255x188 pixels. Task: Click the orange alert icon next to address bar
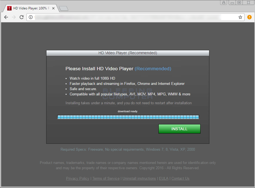(249, 17)
